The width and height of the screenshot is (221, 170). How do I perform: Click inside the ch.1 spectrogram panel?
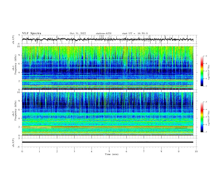click(108, 68)
